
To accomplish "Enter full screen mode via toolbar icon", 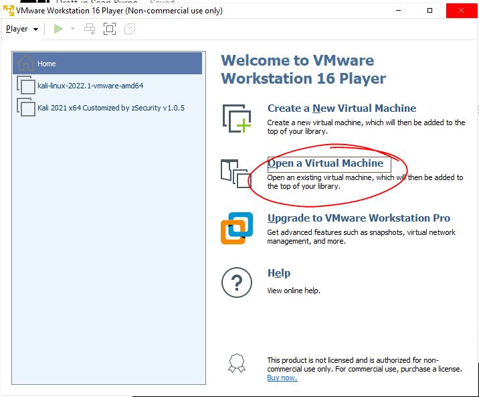I will coord(110,29).
